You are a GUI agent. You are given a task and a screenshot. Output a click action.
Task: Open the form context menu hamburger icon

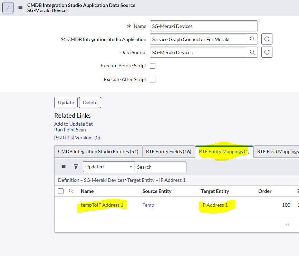coord(20,8)
